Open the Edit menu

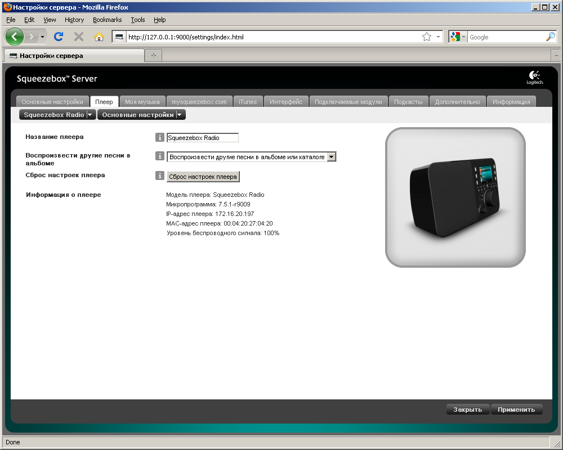[29, 20]
